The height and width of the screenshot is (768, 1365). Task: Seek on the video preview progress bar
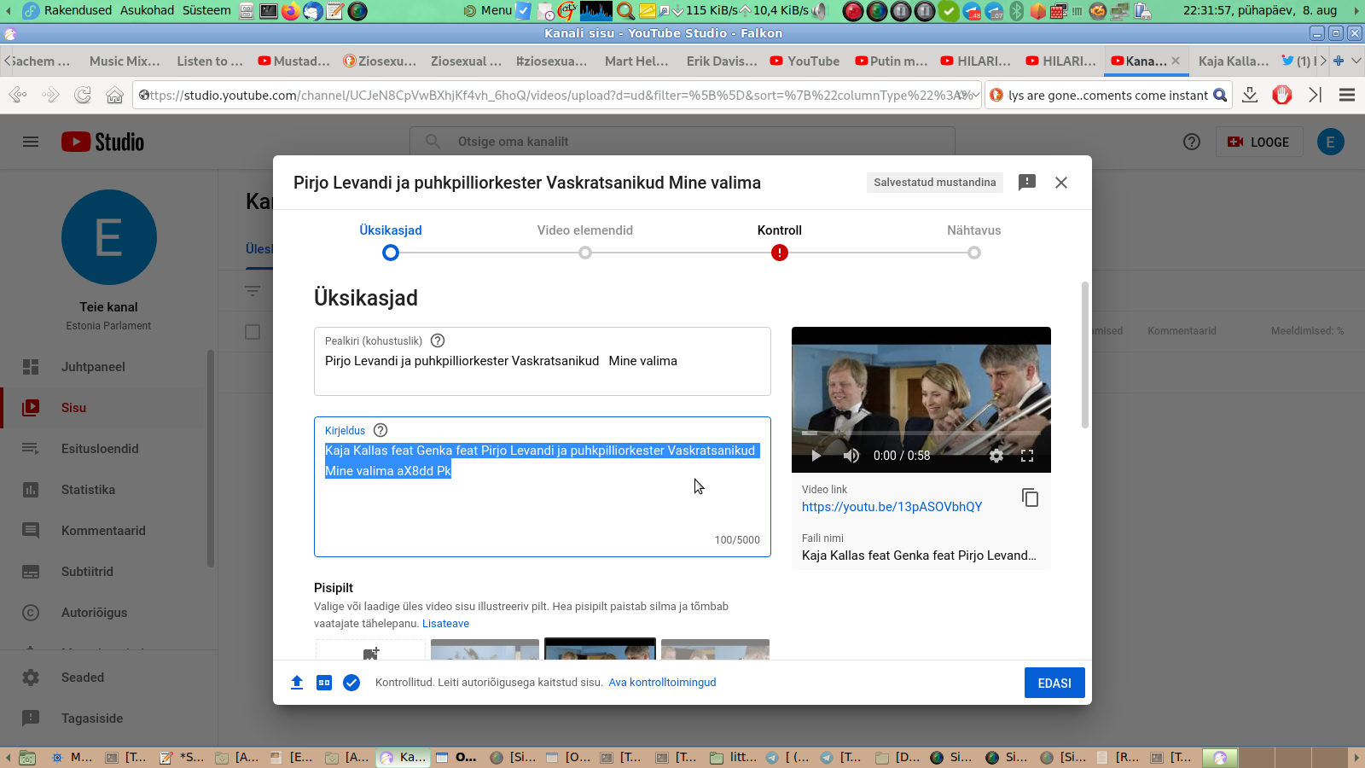921,433
